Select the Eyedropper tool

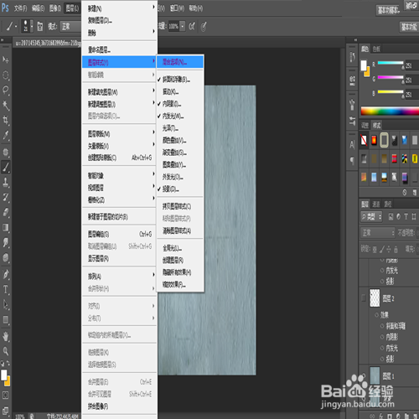click(x=5, y=135)
